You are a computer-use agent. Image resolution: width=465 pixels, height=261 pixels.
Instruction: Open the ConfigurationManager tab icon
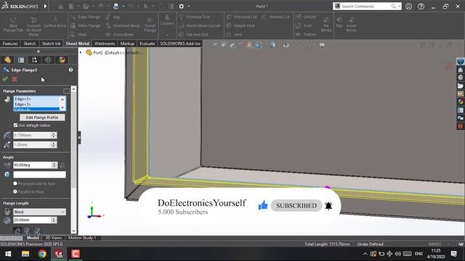point(35,59)
